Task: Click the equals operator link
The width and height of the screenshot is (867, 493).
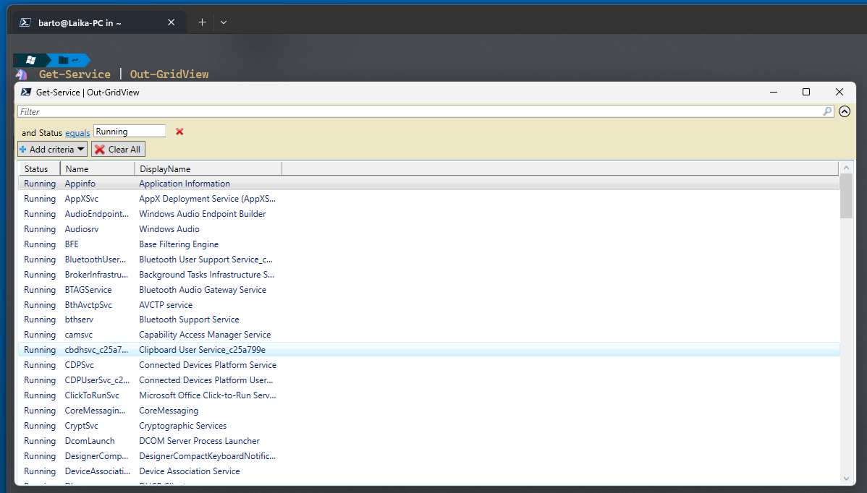Action: point(77,132)
